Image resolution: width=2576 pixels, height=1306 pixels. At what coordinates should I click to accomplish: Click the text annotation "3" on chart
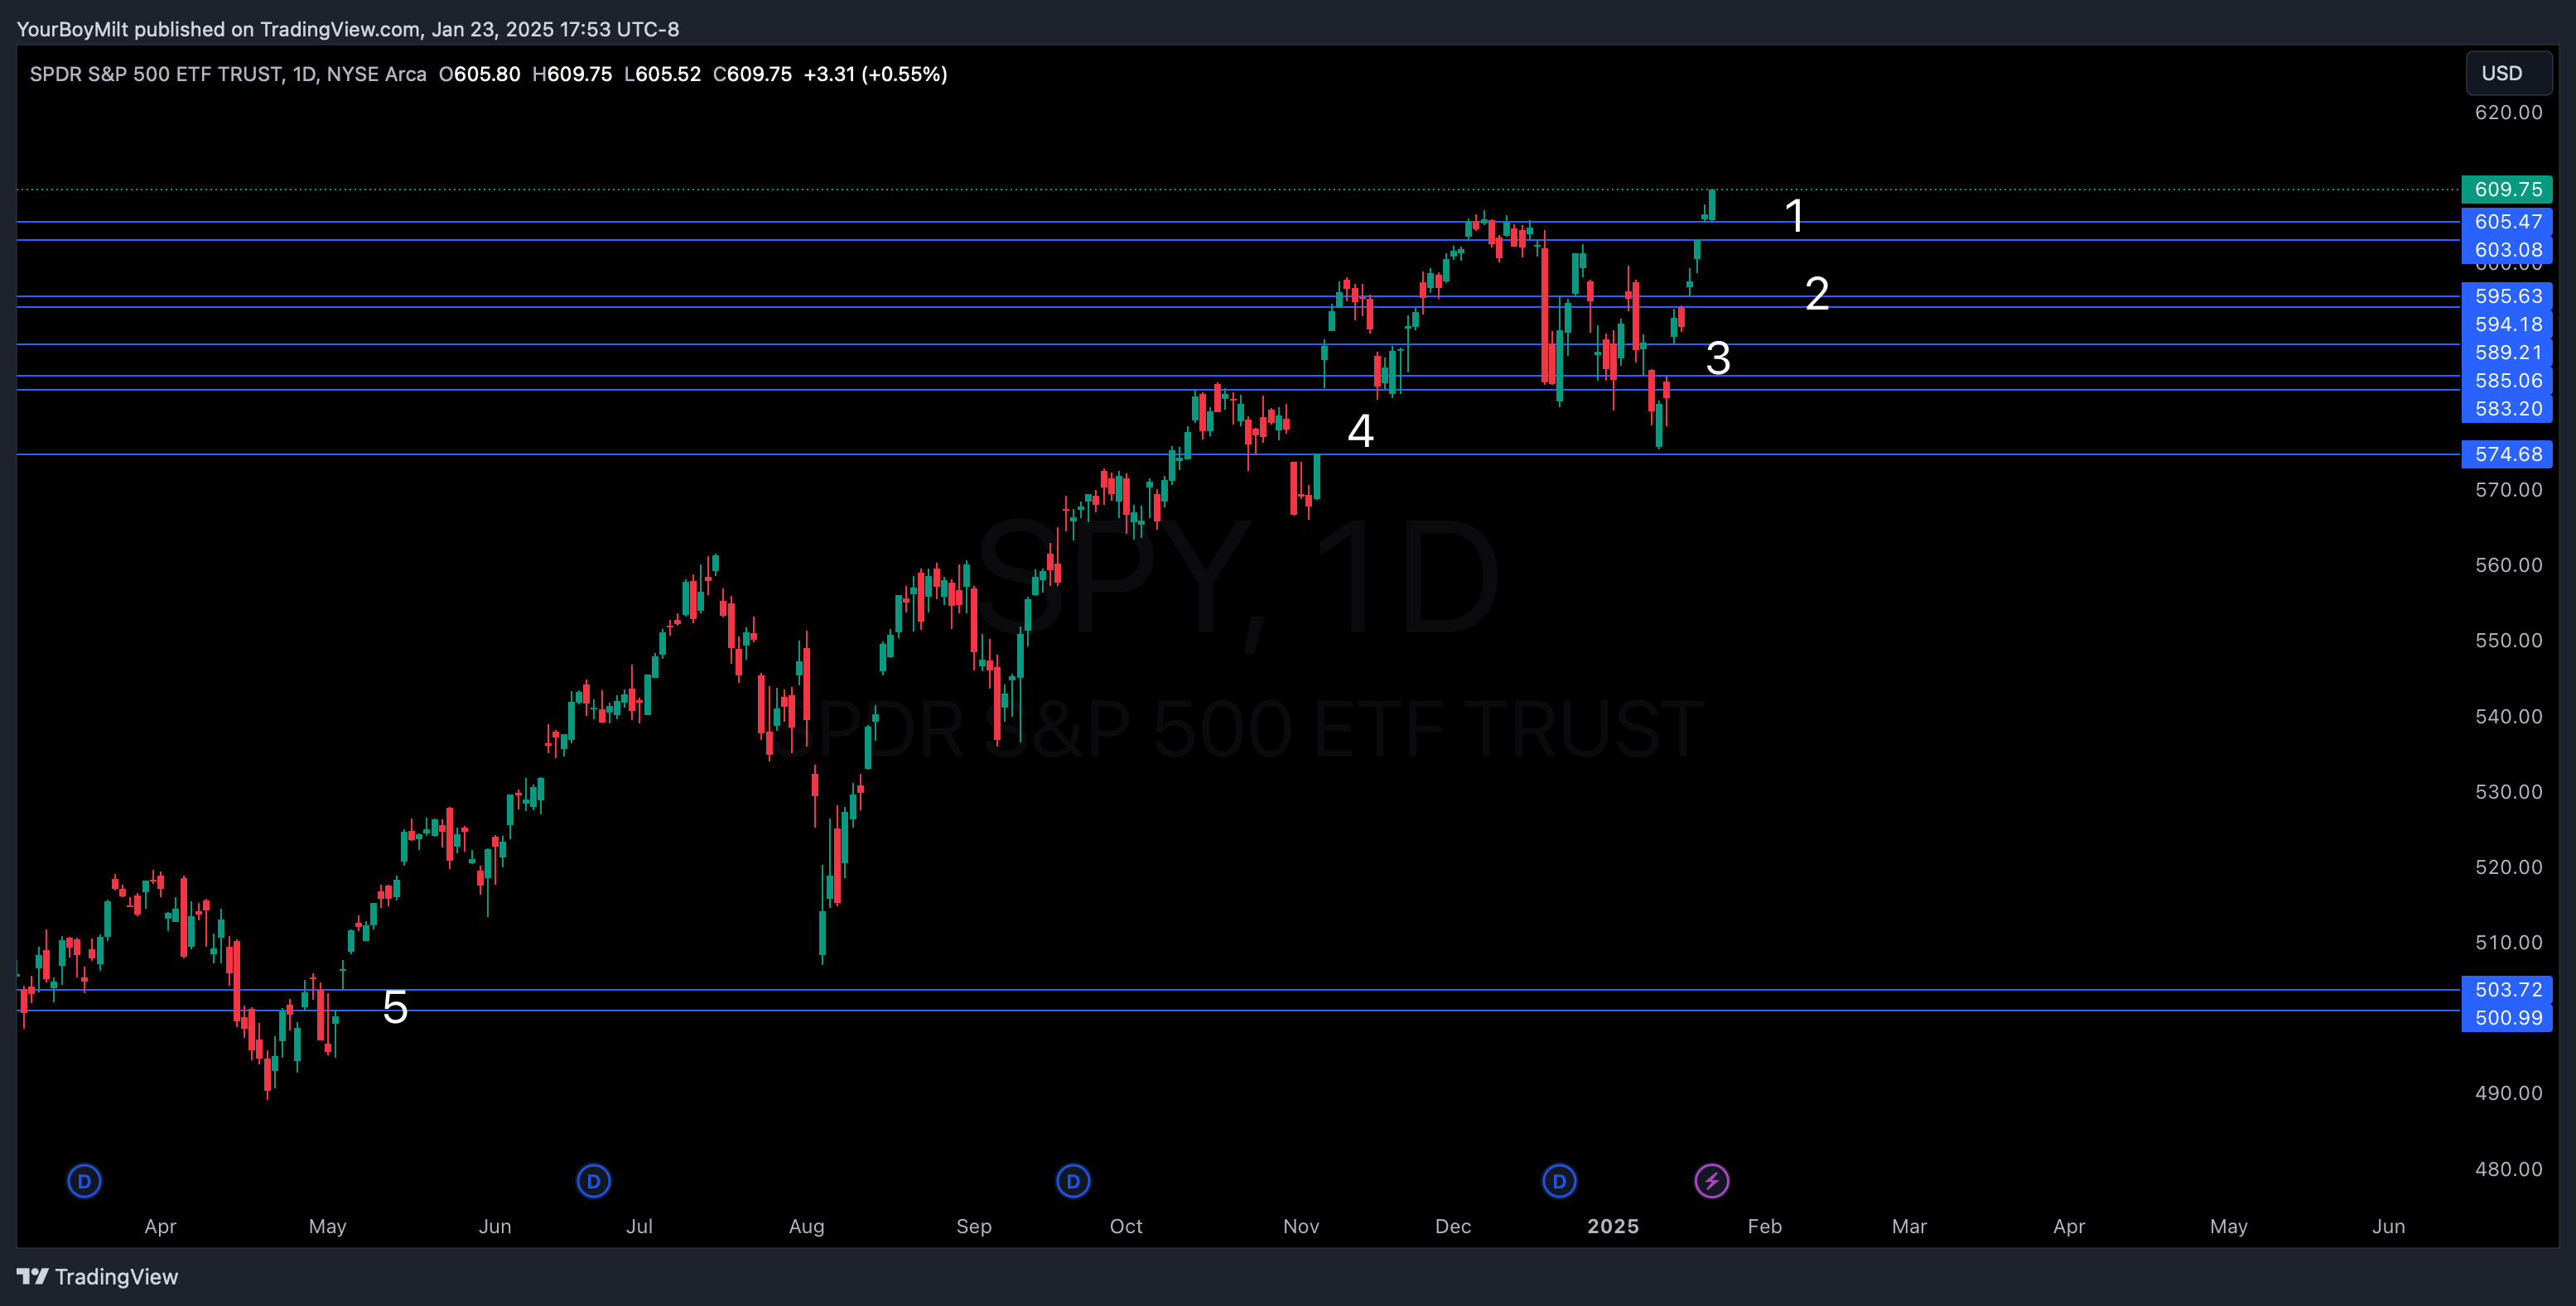[x=1717, y=358]
